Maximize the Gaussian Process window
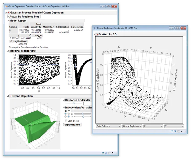 [x=108, y=6]
